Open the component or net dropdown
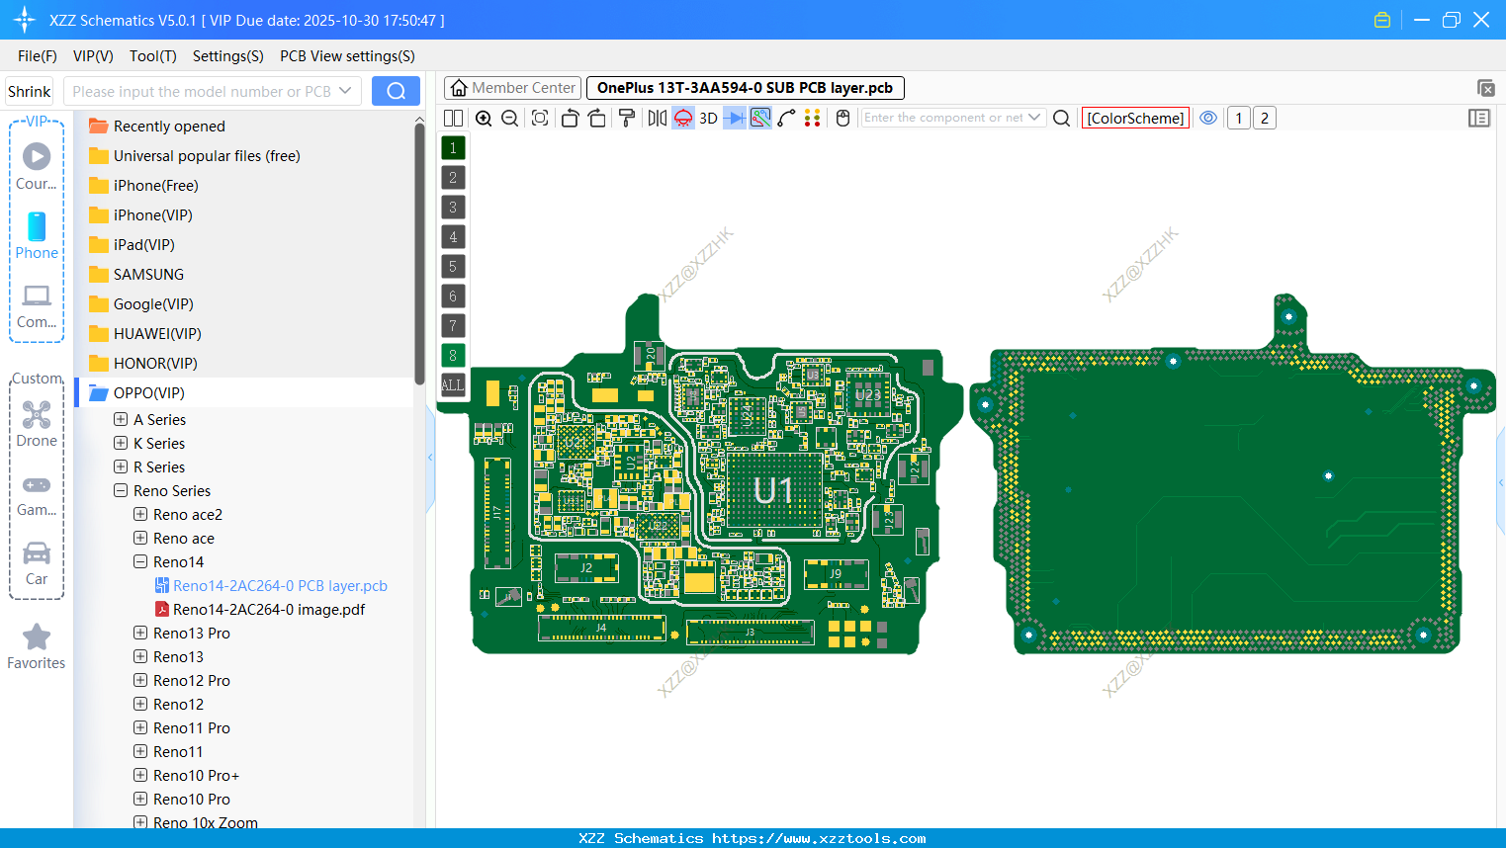The image size is (1506, 848). pos(1034,118)
